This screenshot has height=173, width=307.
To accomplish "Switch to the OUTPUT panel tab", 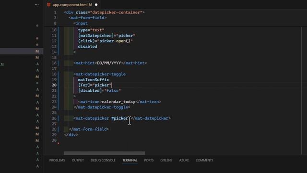I will (x=78, y=160).
